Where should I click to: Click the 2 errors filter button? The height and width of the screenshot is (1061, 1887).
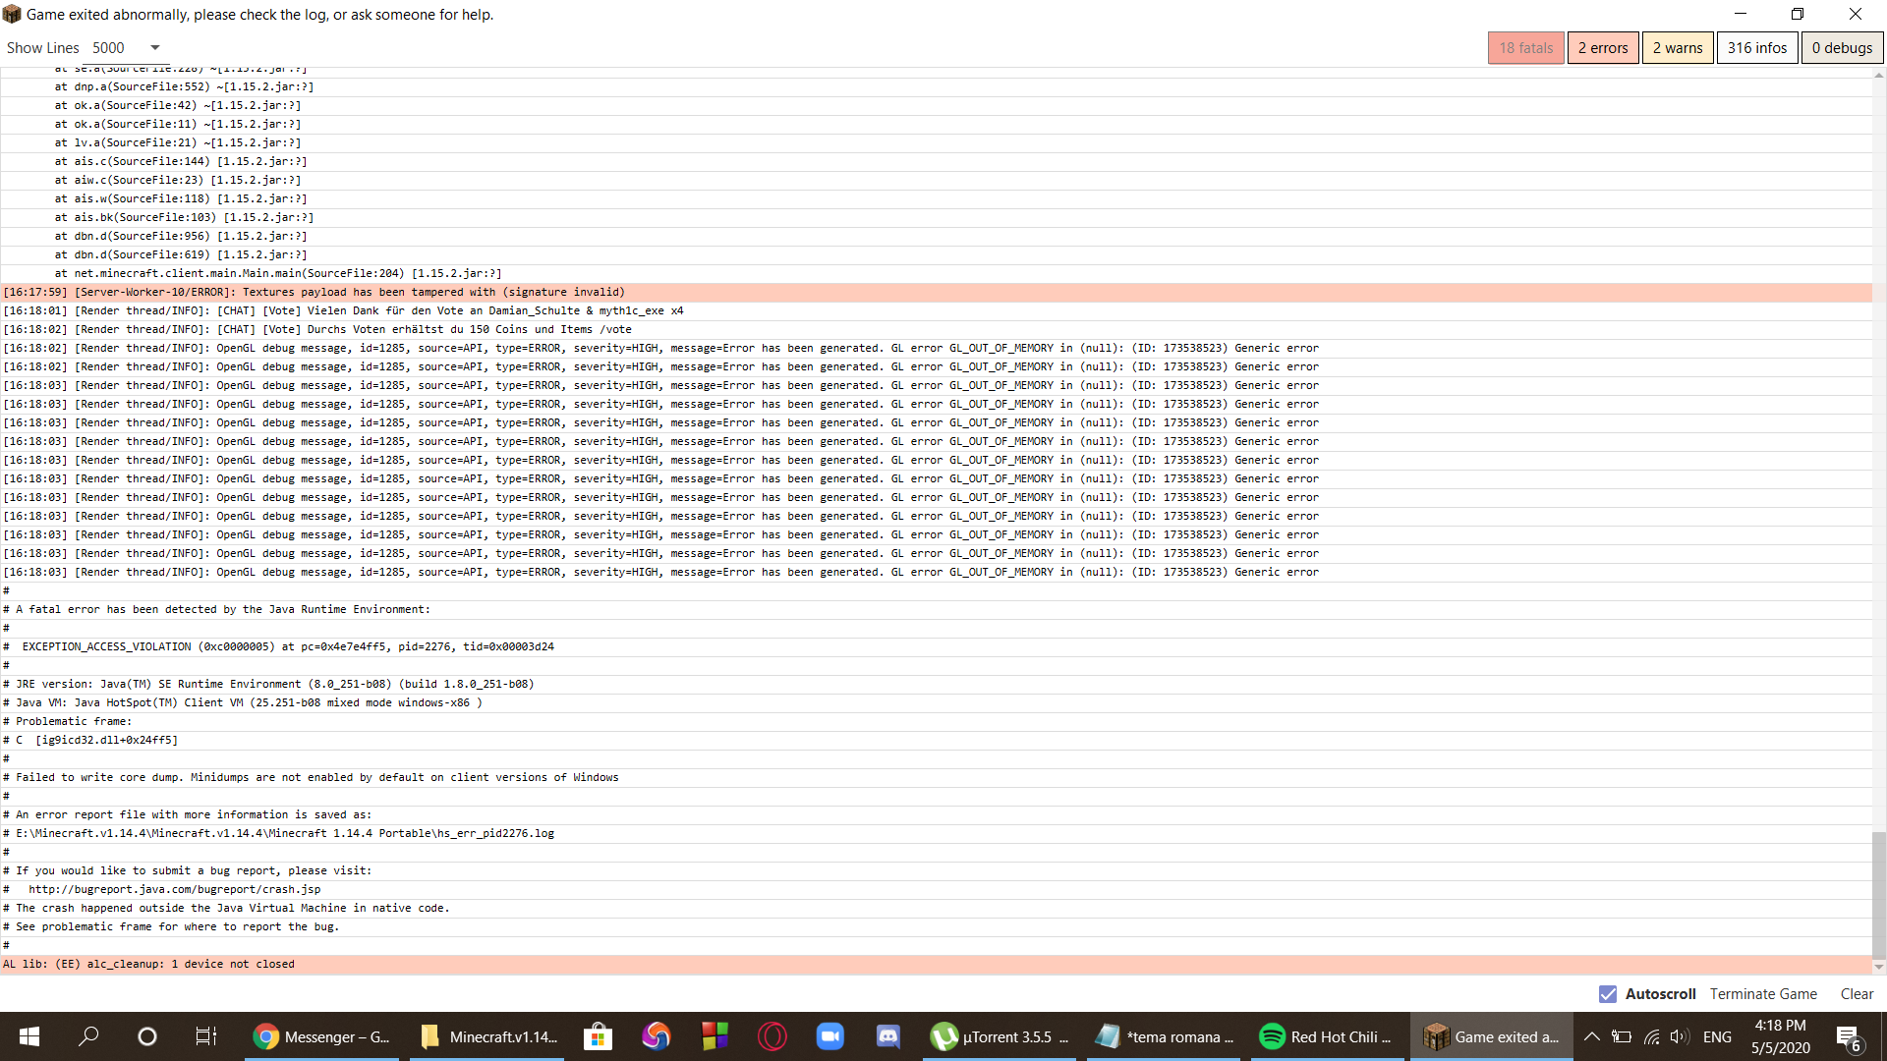point(1603,48)
